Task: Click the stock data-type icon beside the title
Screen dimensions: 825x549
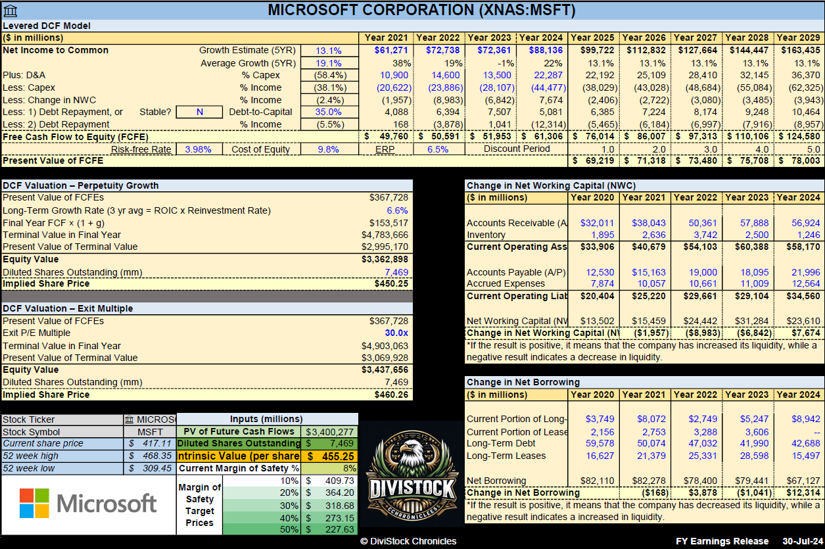Action: point(11,11)
